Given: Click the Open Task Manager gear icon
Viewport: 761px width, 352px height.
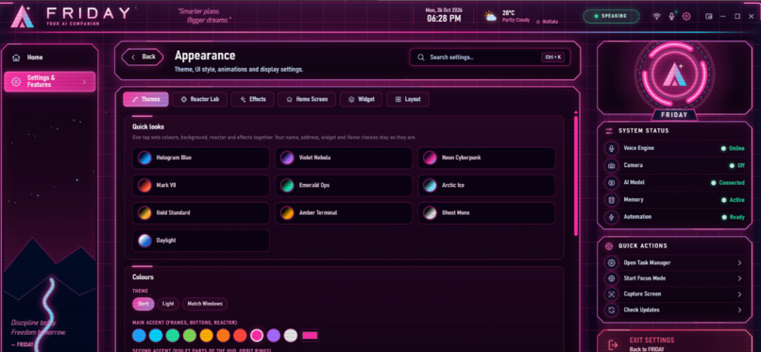Looking at the screenshot, I should click(x=611, y=262).
